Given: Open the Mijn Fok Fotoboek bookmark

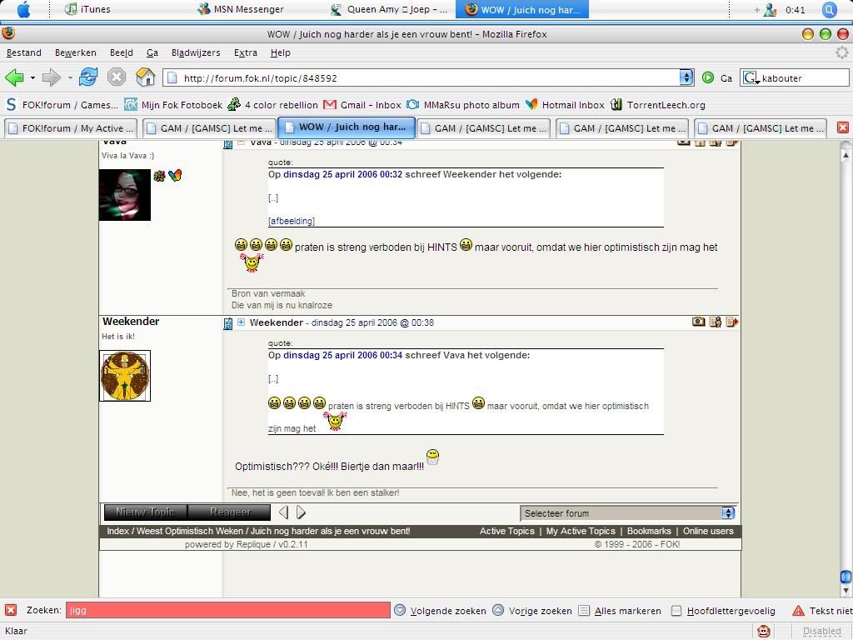Looking at the screenshot, I should [174, 104].
